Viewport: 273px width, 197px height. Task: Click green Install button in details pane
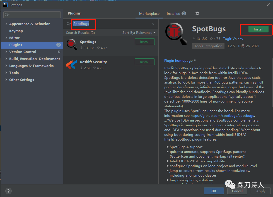(x=258, y=29)
